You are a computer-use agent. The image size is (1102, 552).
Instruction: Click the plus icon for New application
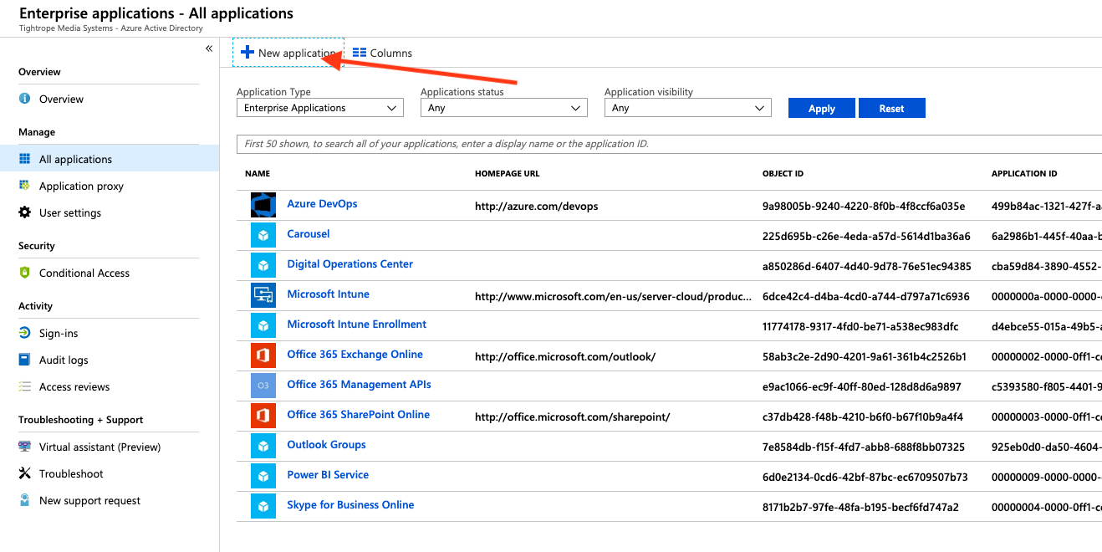[247, 52]
